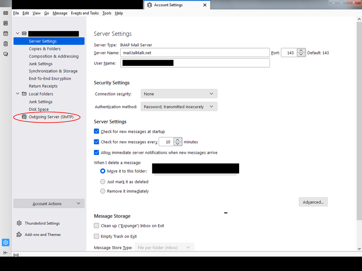This screenshot has width=362, height=271.
Task: Close the Account Settings tab
Action: click(205, 5)
